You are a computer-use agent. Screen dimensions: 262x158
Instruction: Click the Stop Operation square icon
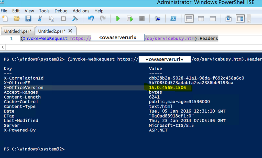[x=141, y=19]
